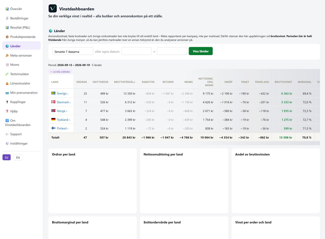
Task: Click total bruttovinst 13 506 kr
Action: point(286,137)
